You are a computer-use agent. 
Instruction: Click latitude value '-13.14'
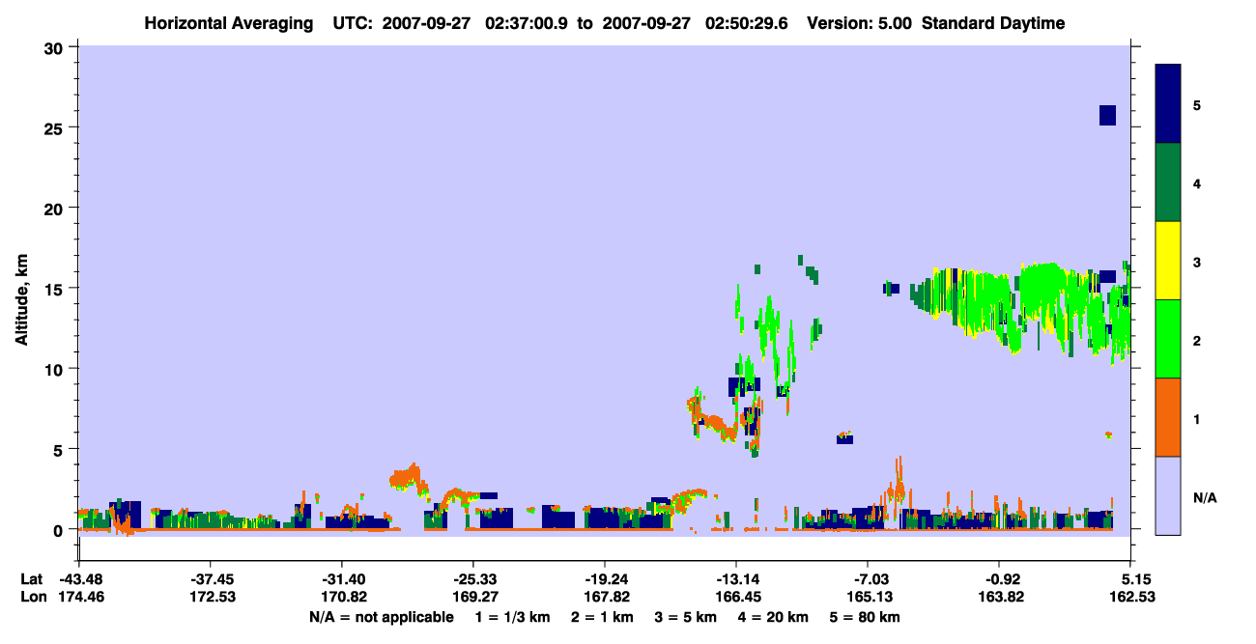tap(736, 579)
